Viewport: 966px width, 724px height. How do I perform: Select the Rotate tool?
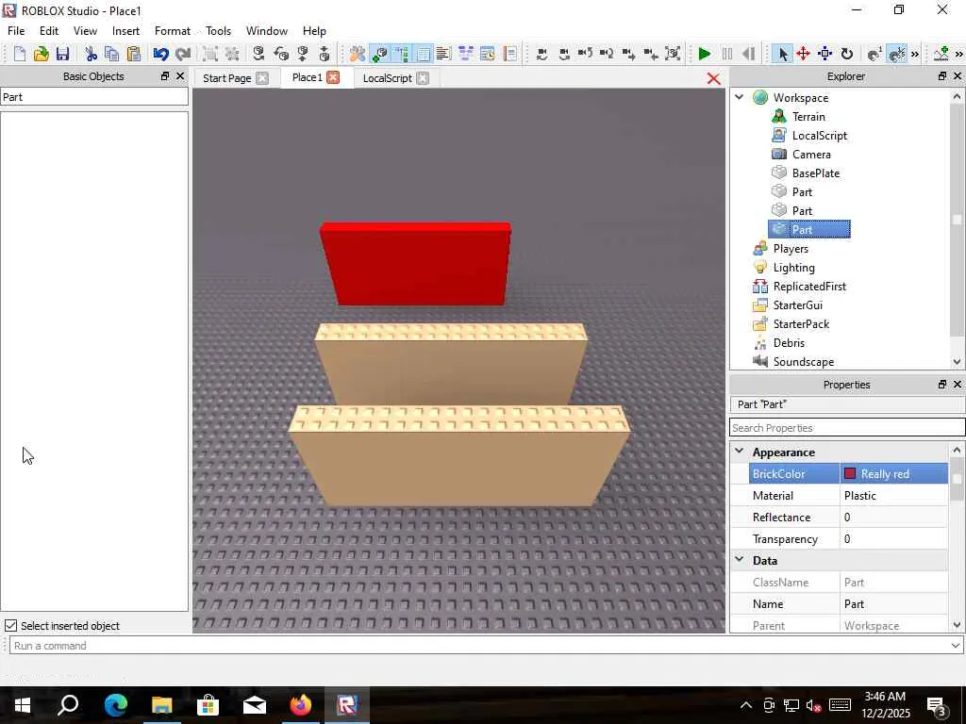pyautogui.click(x=847, y=54)
